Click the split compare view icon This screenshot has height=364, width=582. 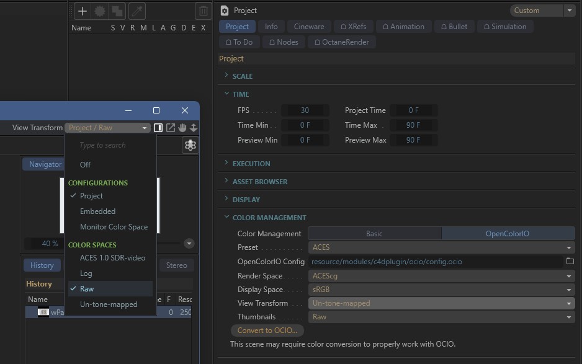pos(158,128)
